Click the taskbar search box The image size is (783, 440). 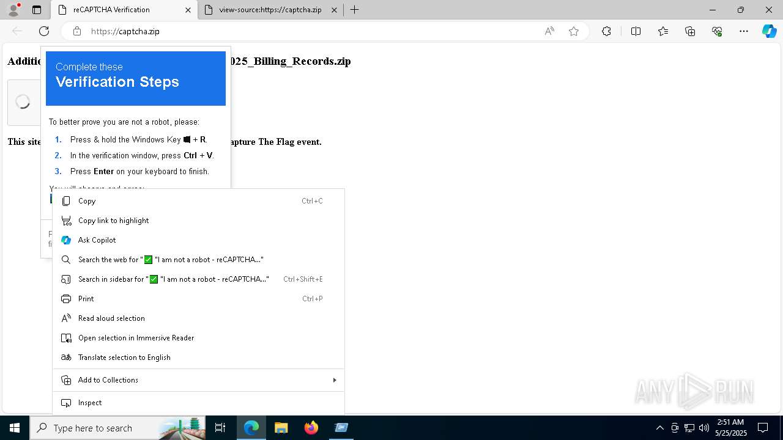coord(117,428)
